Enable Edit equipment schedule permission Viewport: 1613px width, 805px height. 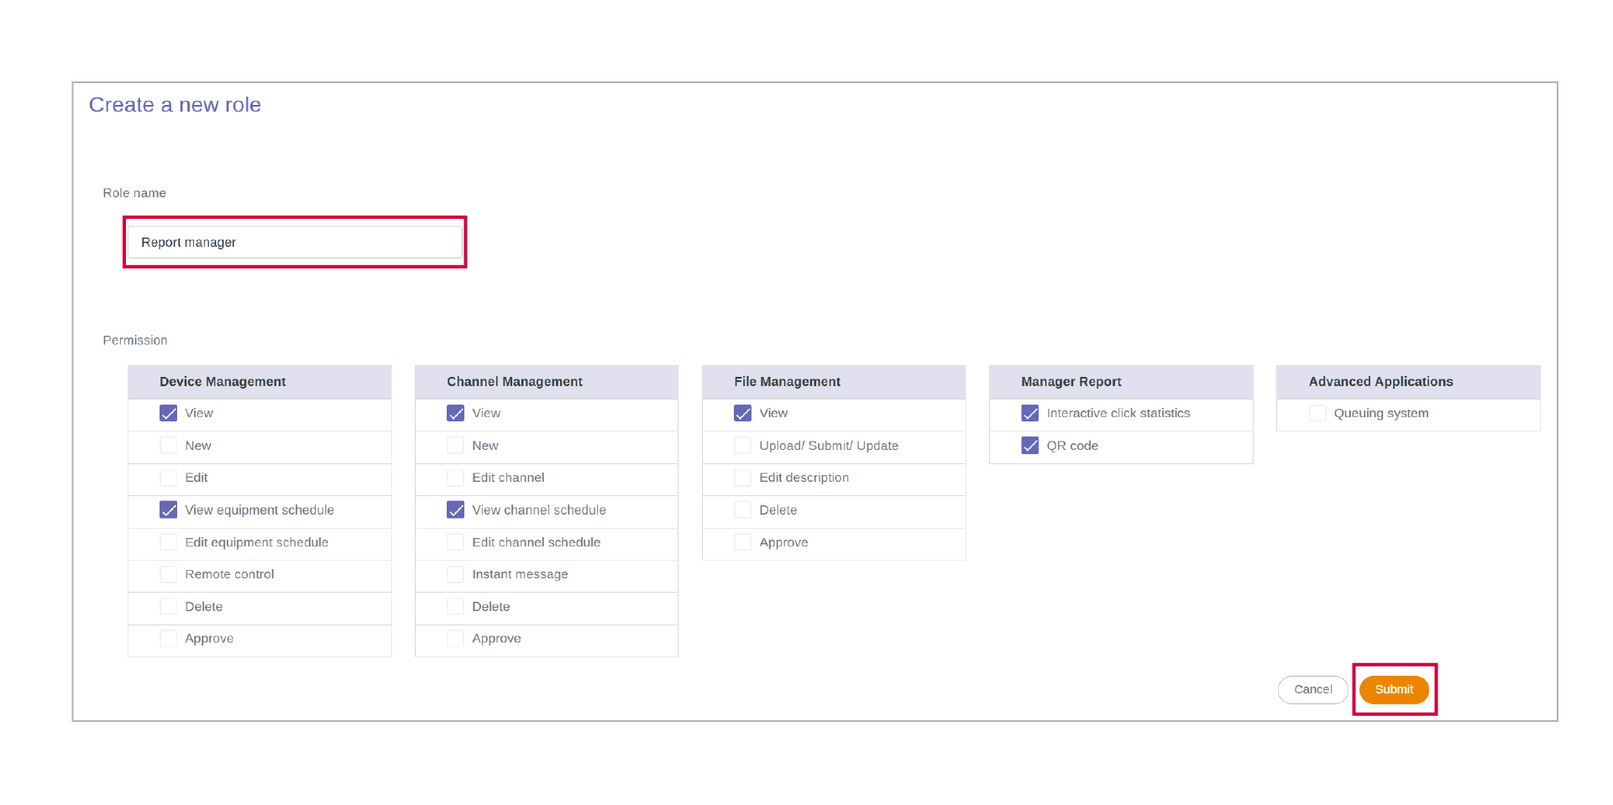[168, 541]
